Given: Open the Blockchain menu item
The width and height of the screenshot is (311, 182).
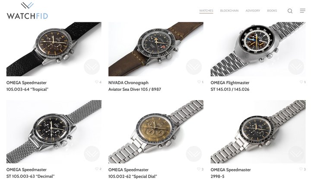Looking at the screenshot, I should tap(229, 11).
